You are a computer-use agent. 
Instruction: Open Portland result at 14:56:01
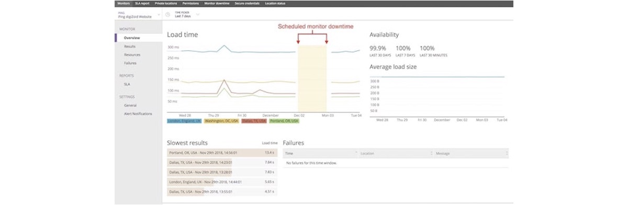222,153
